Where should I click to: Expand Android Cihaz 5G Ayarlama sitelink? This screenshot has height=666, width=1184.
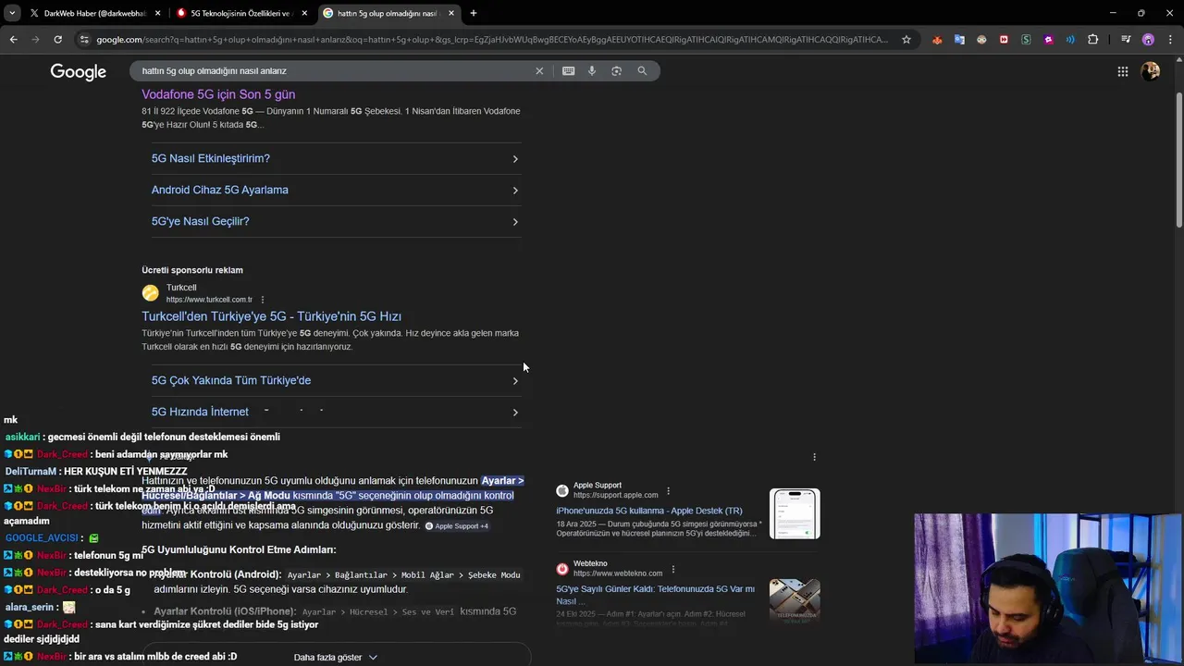335,190
